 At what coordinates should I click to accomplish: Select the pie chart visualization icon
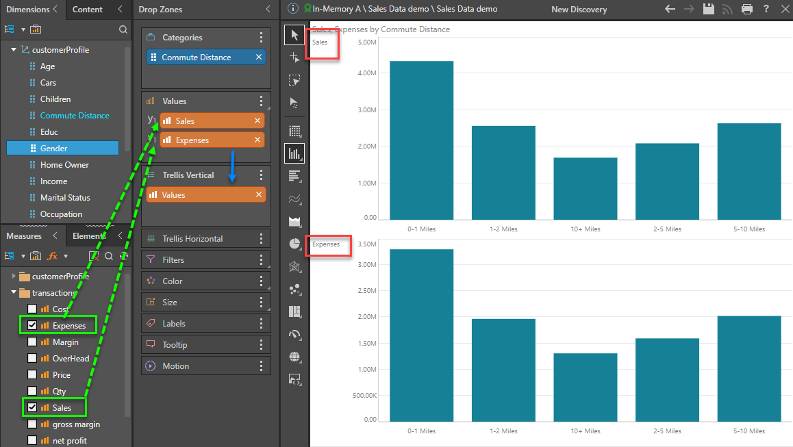(294, 243)
